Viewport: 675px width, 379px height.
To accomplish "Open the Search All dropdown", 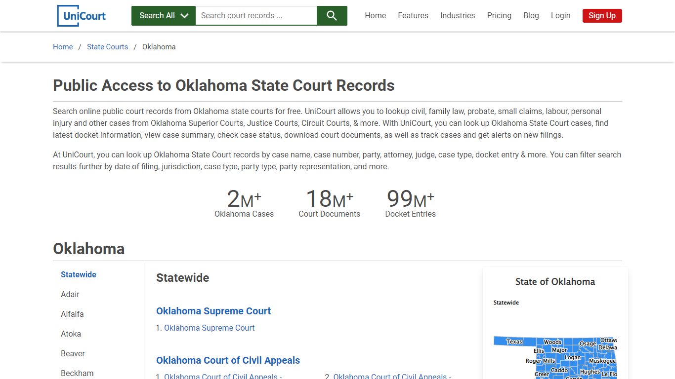I will click(x=164, y=16).
